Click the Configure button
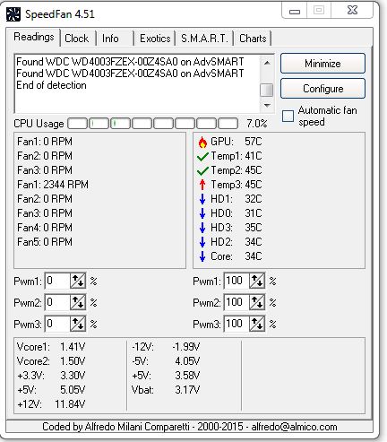 click(322, 89)
